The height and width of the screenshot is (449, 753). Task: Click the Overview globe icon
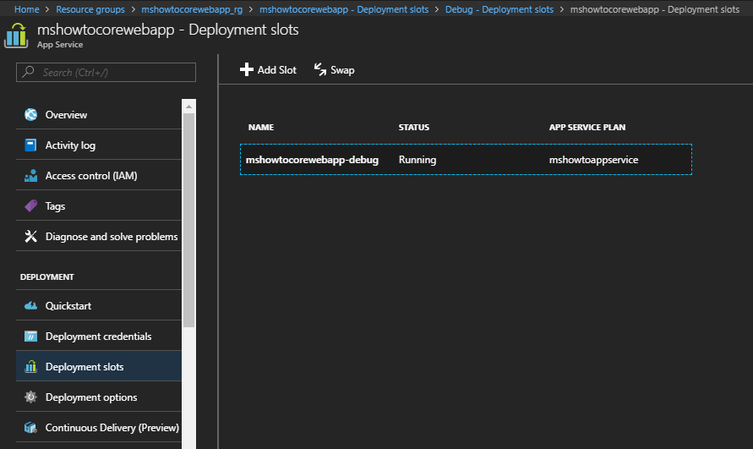pyautogui.click(x=30, y=114)
